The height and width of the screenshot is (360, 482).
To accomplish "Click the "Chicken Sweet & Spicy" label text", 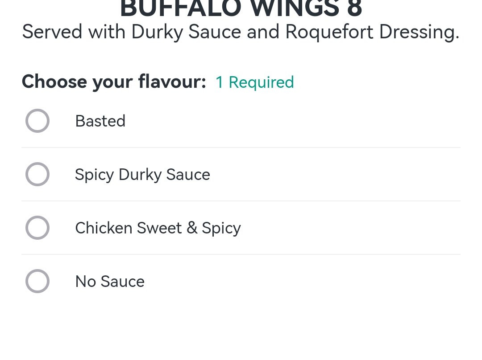I will [158, 228].
